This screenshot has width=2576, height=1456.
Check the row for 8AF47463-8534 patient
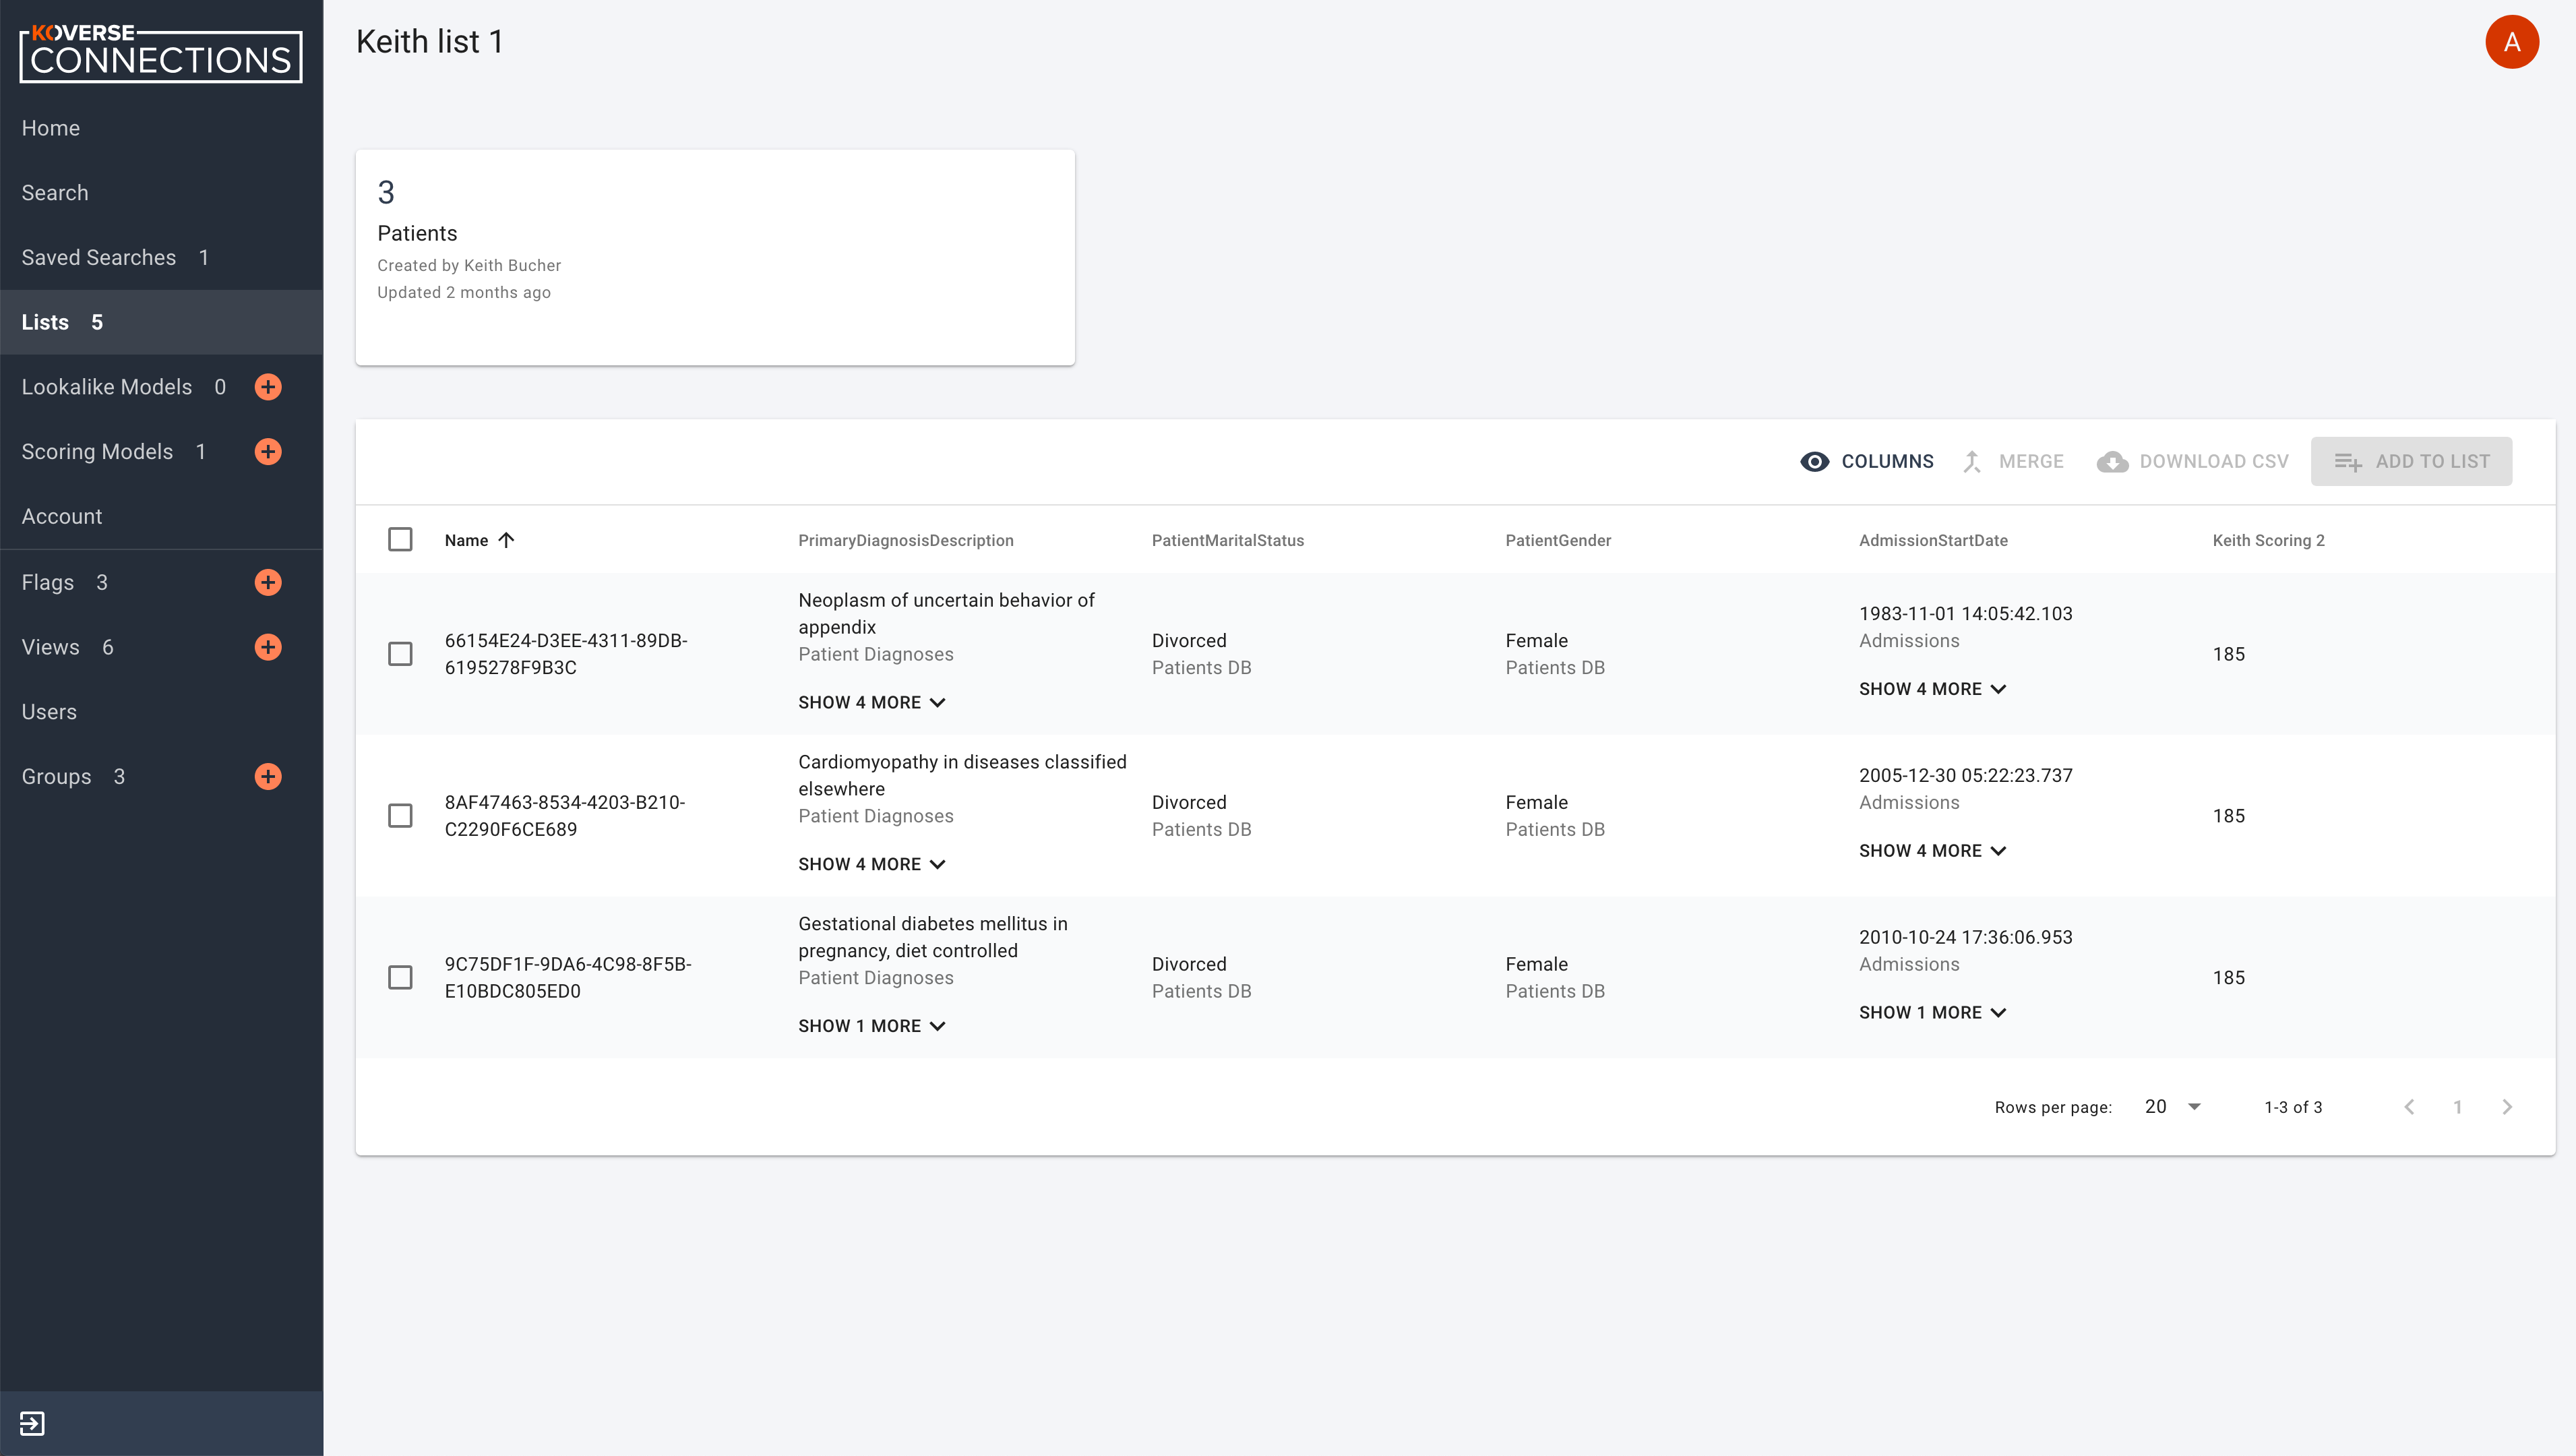click(400, 816)
